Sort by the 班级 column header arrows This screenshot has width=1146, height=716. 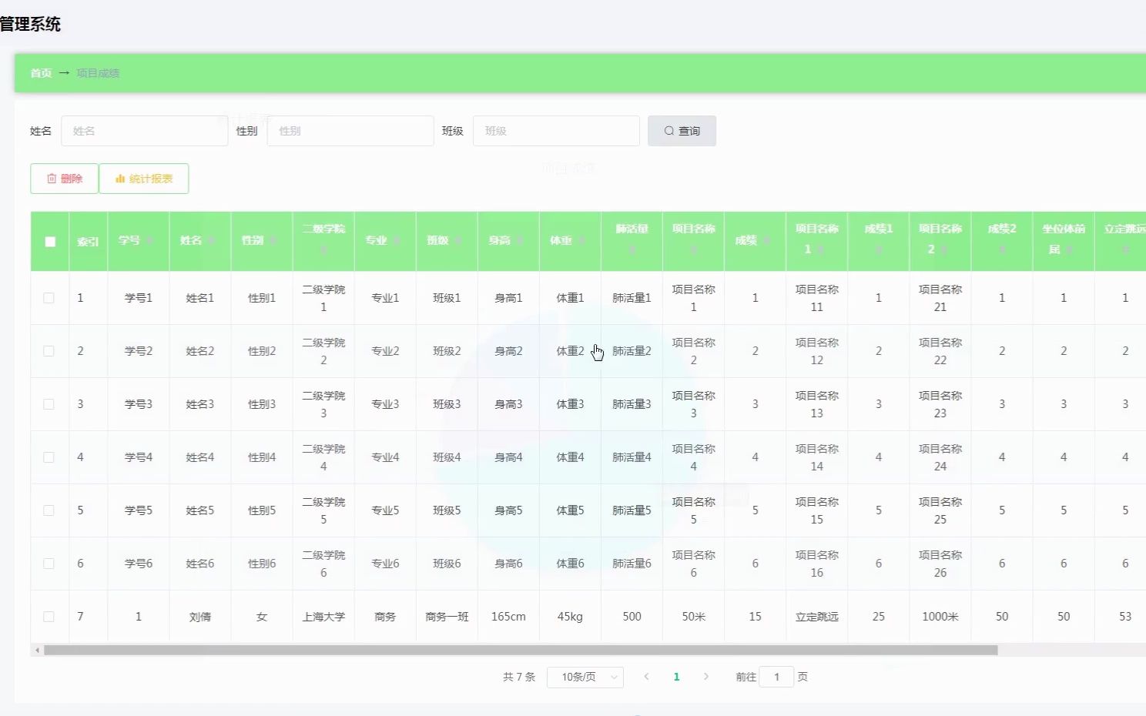[458, 241]
